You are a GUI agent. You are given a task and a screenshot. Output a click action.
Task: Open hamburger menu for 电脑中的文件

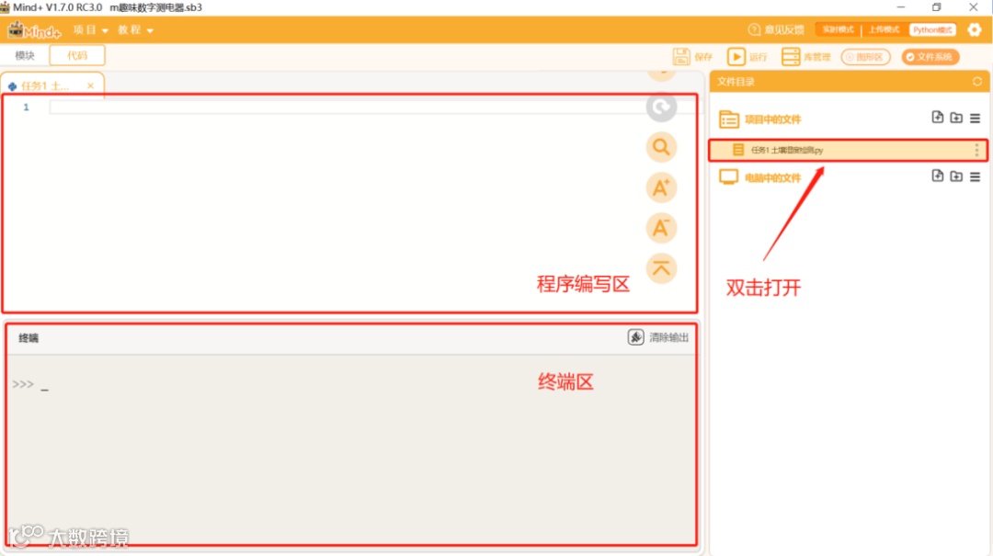click(x=976, y=176)
